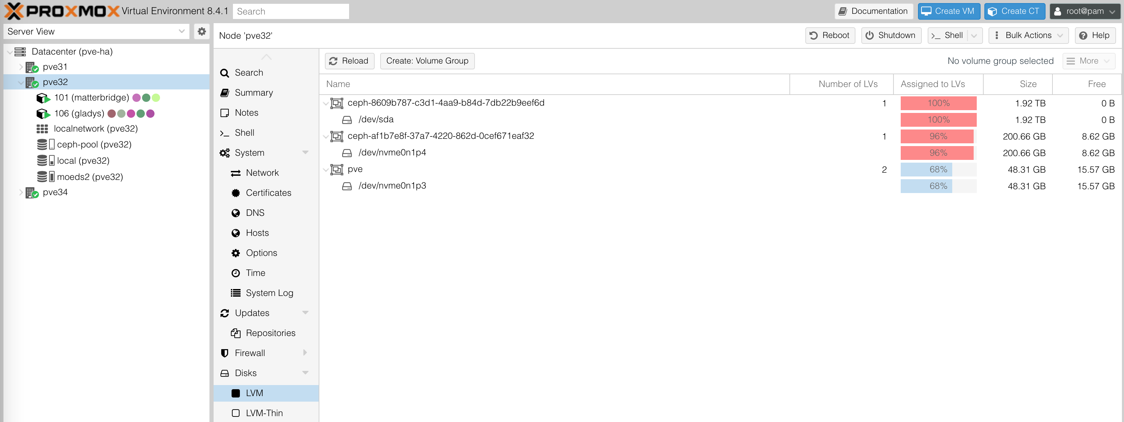
Task: Click the 96% usage bar for /dev/nvme0n1p4
Action: coord(938,153)
